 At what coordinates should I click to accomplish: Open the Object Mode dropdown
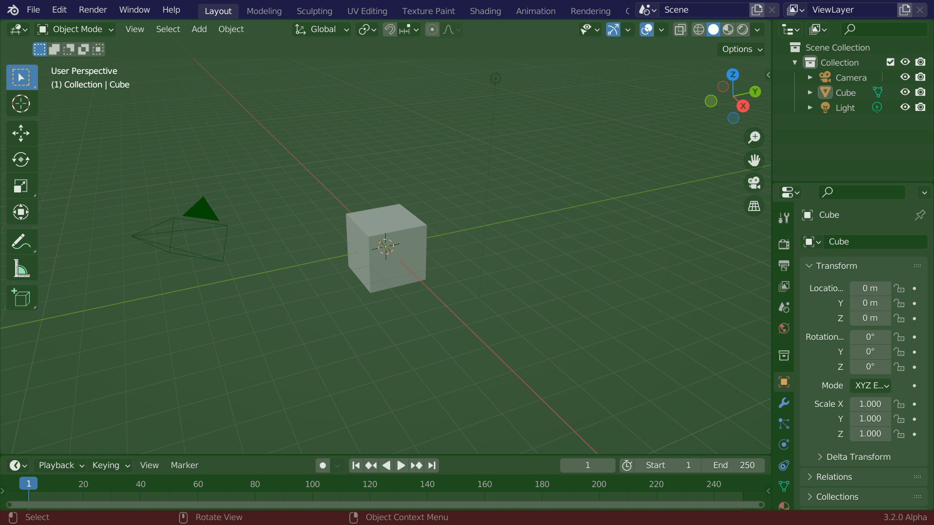(76, 29)
